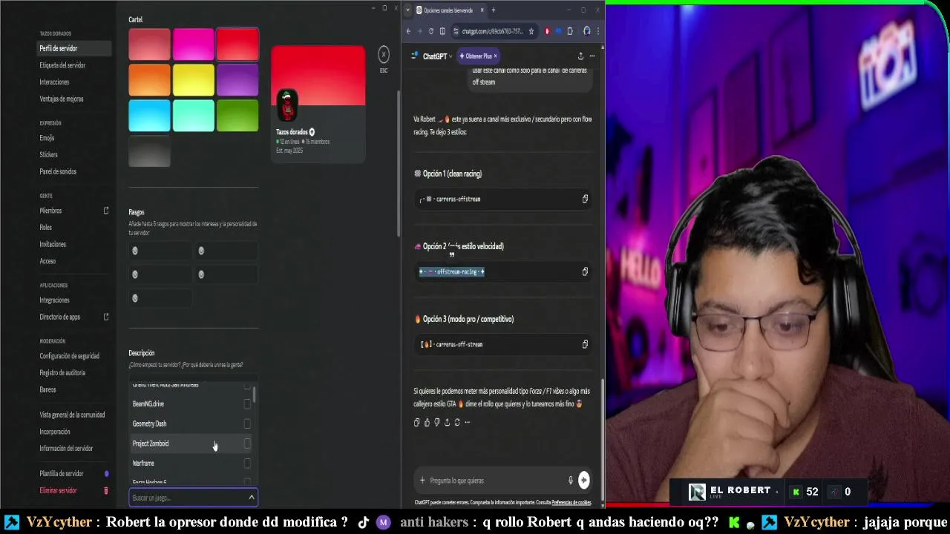
Task: Dismiss the Obtener Plus pill
Action: point(495,56)
